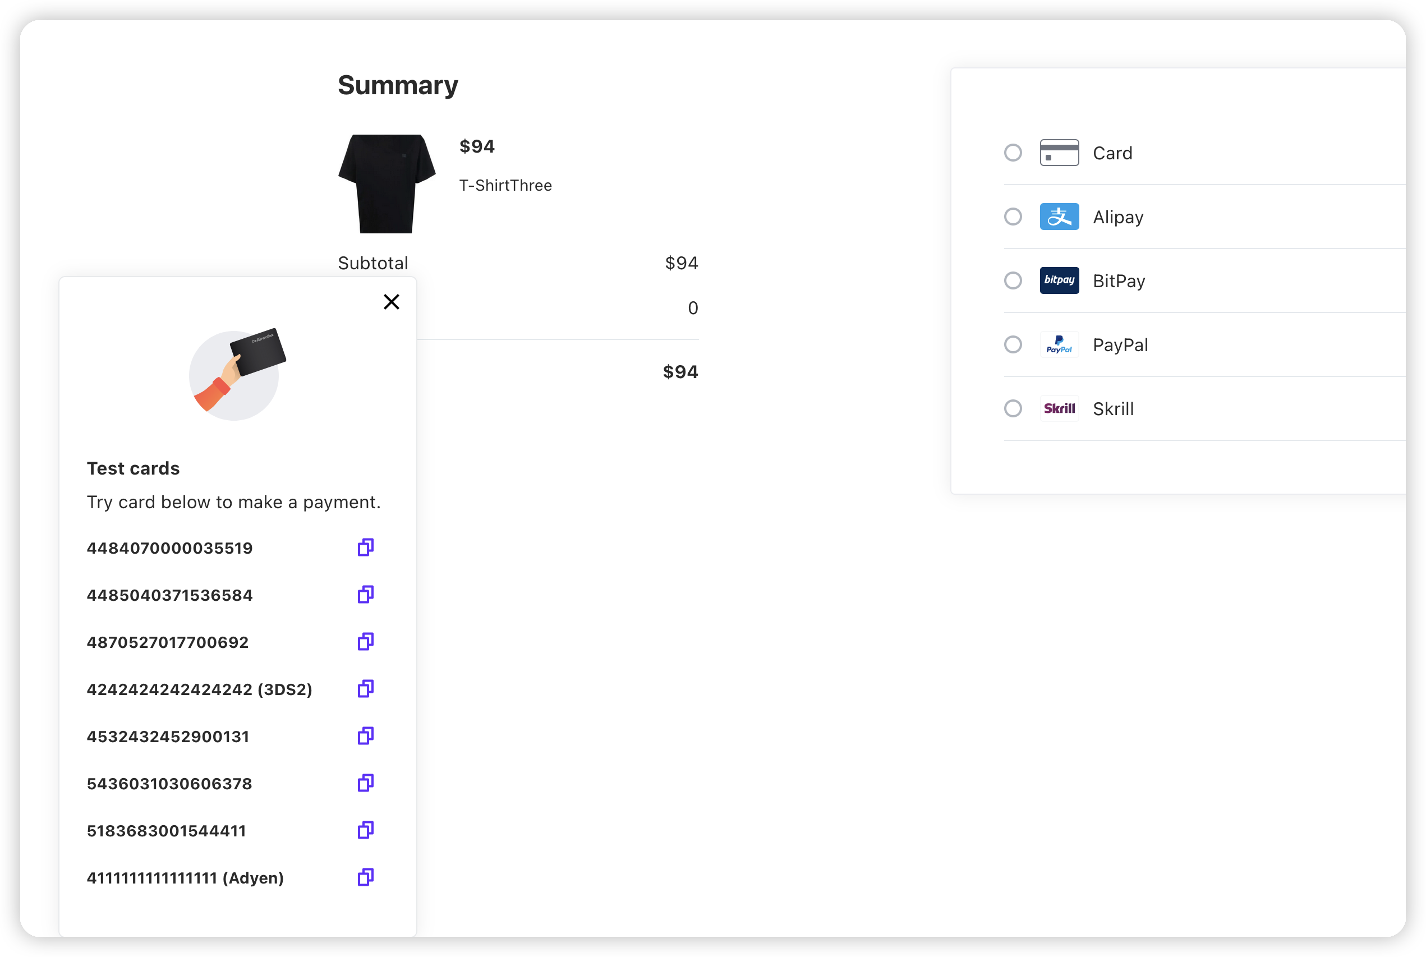This screenshot has width=1426, height=957.
Task: Select the Skrill radio button
Action: tap(1013, 408)
